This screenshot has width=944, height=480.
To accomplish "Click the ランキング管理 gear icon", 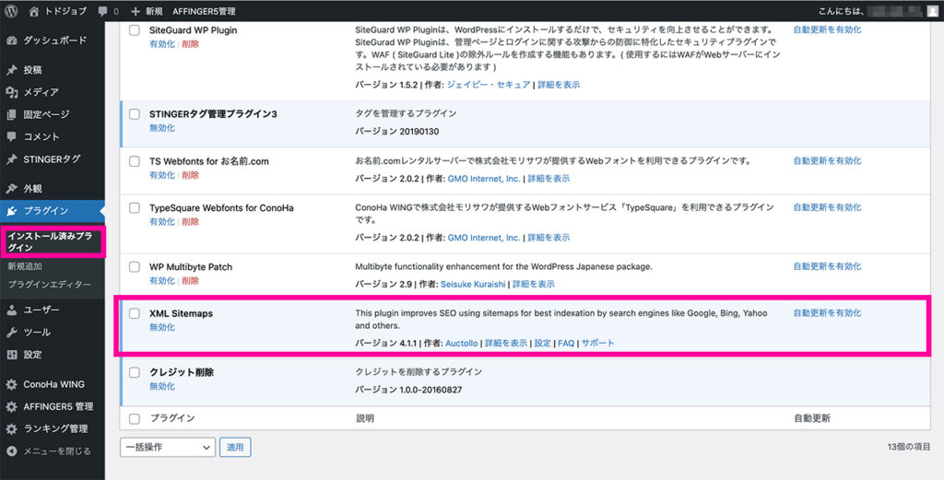I will [11, 429].
